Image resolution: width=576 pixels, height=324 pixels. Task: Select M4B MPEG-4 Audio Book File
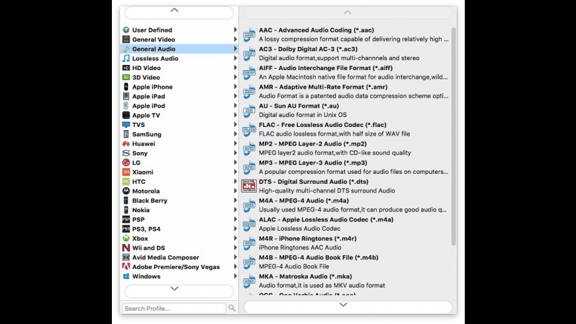(346, 262)
